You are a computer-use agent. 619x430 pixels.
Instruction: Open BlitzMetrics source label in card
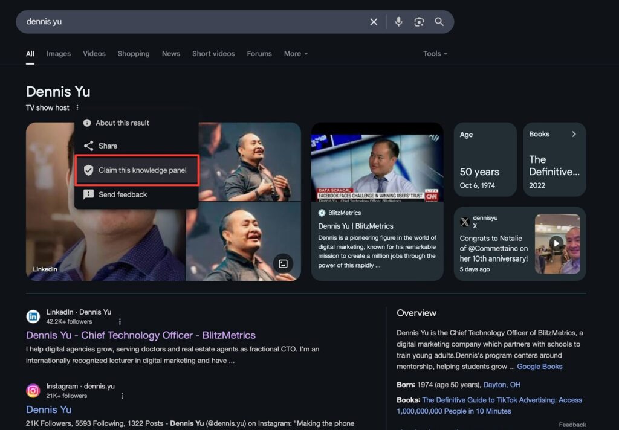(340, 213)
